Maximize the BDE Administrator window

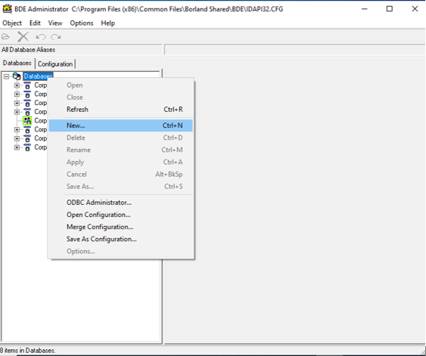tap(390, 9)
